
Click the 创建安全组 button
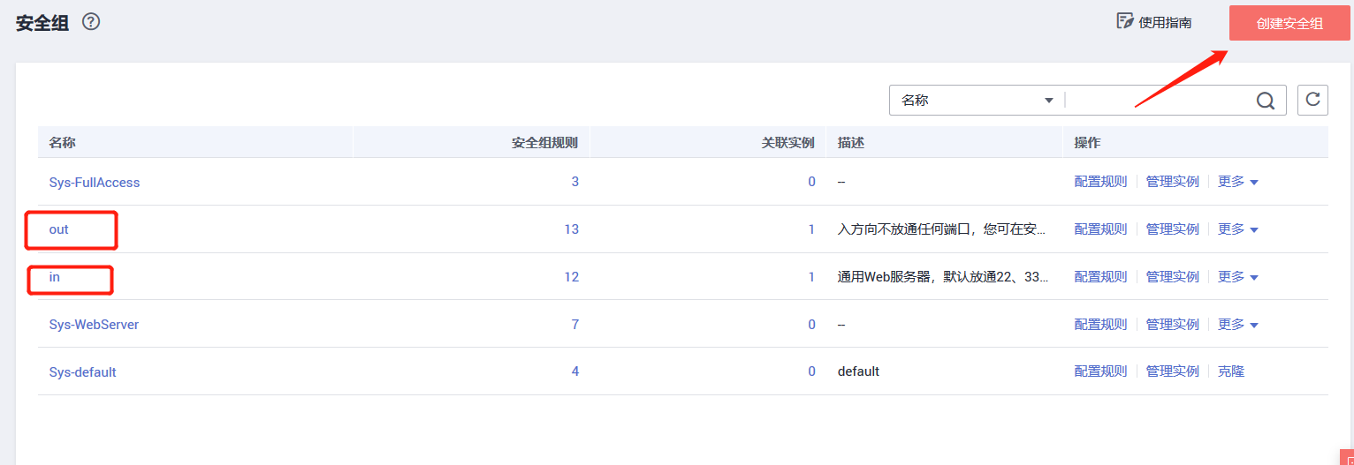[1289, 23]
